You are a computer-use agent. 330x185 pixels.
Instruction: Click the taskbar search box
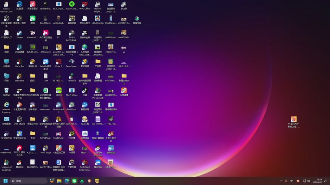tap(28, 181)
